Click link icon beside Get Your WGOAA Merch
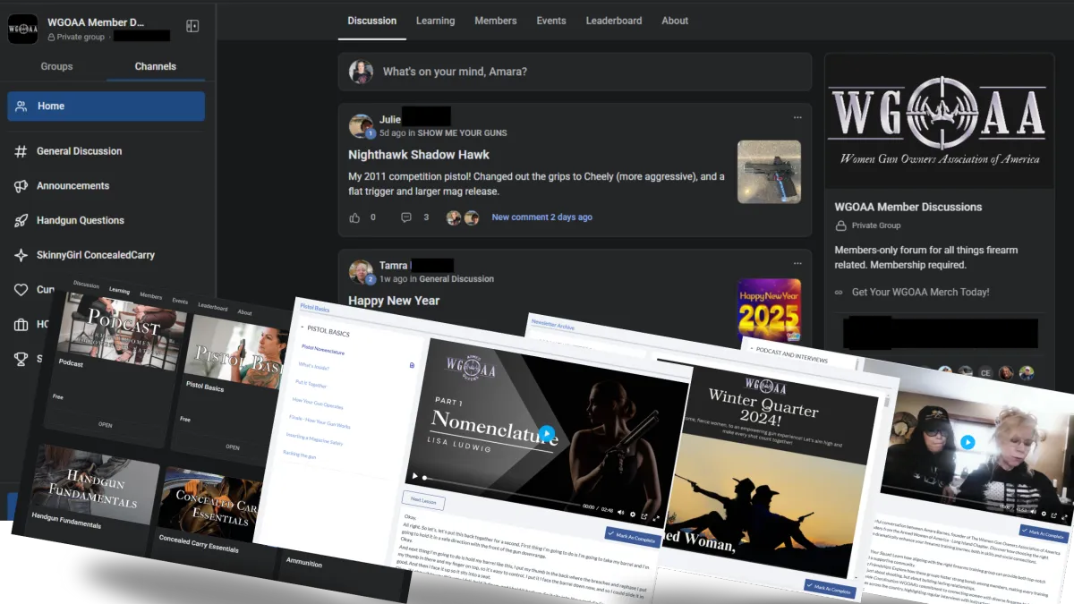This screenshot has width=1074, height=604. (839, 293)
